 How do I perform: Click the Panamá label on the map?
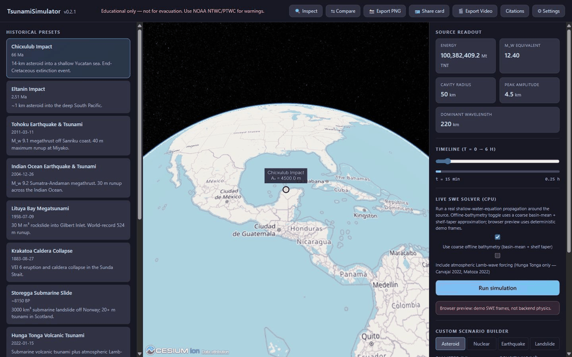coord(353,274)
